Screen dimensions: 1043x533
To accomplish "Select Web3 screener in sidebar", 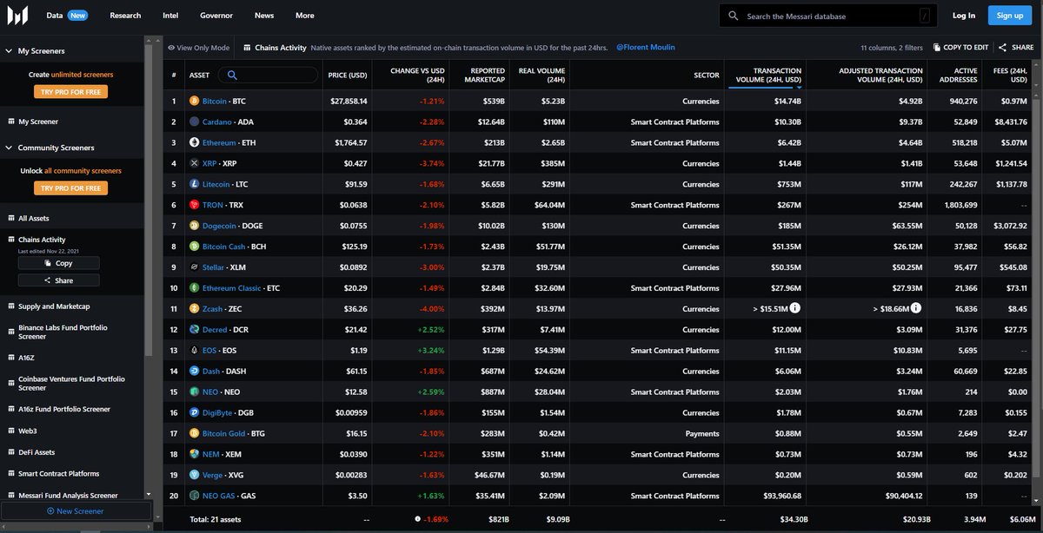I will pos(28,431).
